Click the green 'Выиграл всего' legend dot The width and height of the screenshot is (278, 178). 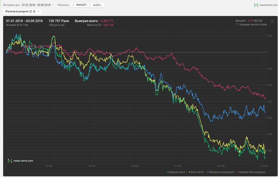coord(167,172)
